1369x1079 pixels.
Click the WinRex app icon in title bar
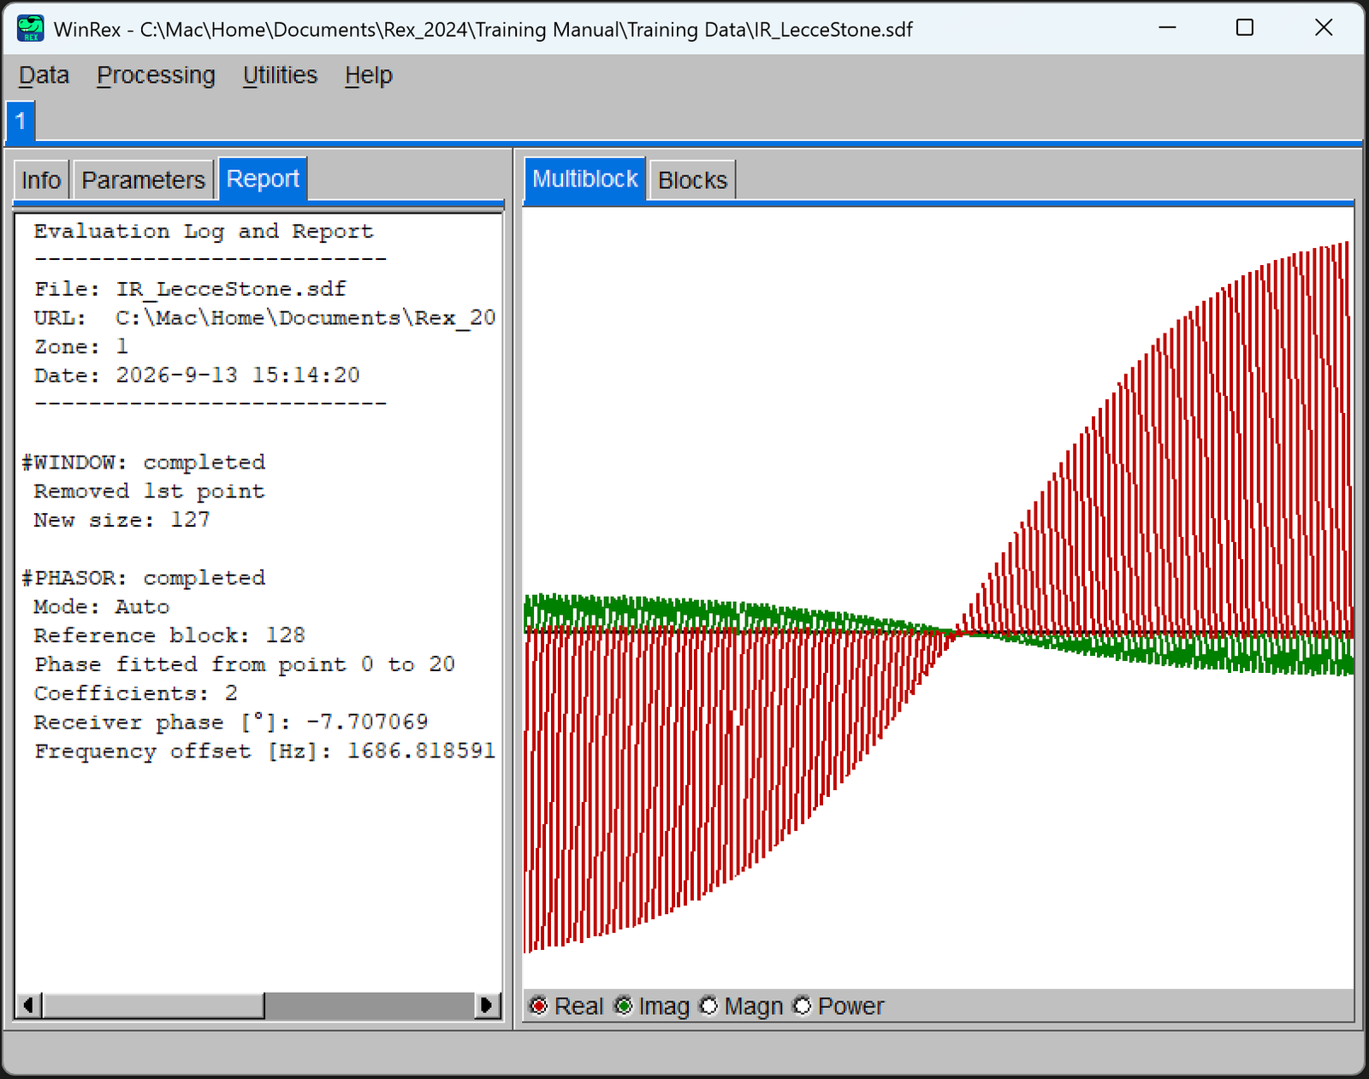tap(30, 28)
